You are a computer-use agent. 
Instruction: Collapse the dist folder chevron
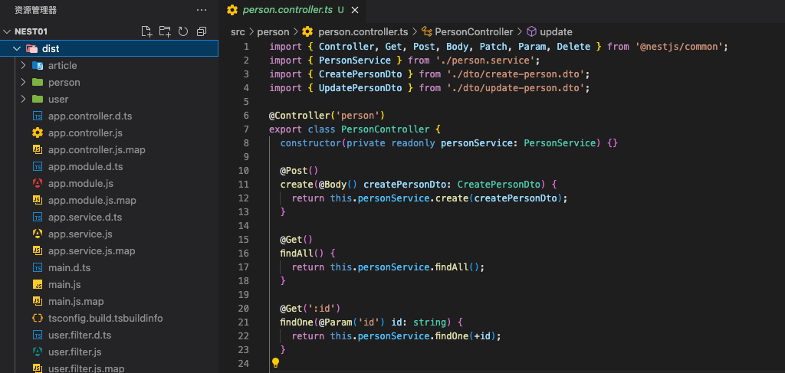pyautogui.click(x=17, y=48)
